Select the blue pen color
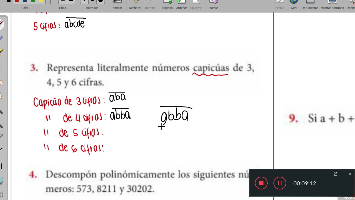The image size is (355, 200). coord(25,1)
